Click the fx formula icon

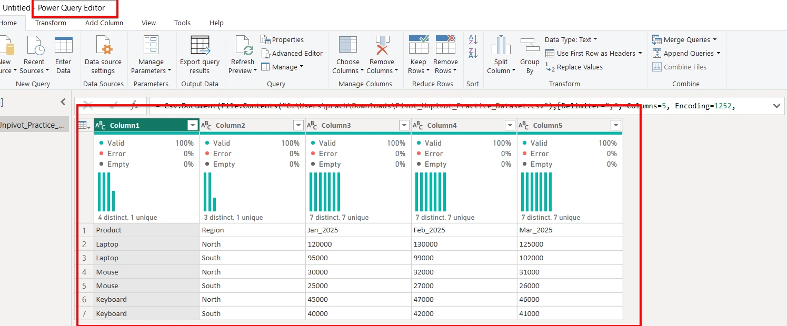pyautogui.click(x=134, y=106)
